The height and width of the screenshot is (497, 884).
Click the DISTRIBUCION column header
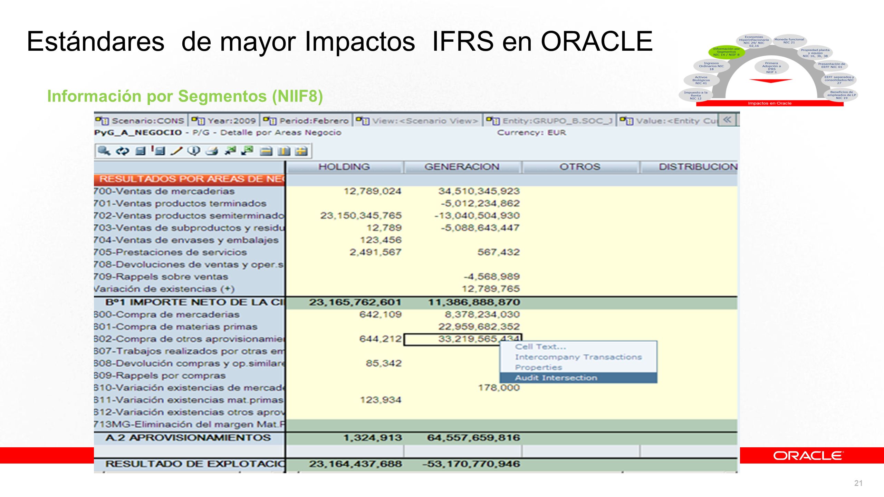[x=689, y=167]
